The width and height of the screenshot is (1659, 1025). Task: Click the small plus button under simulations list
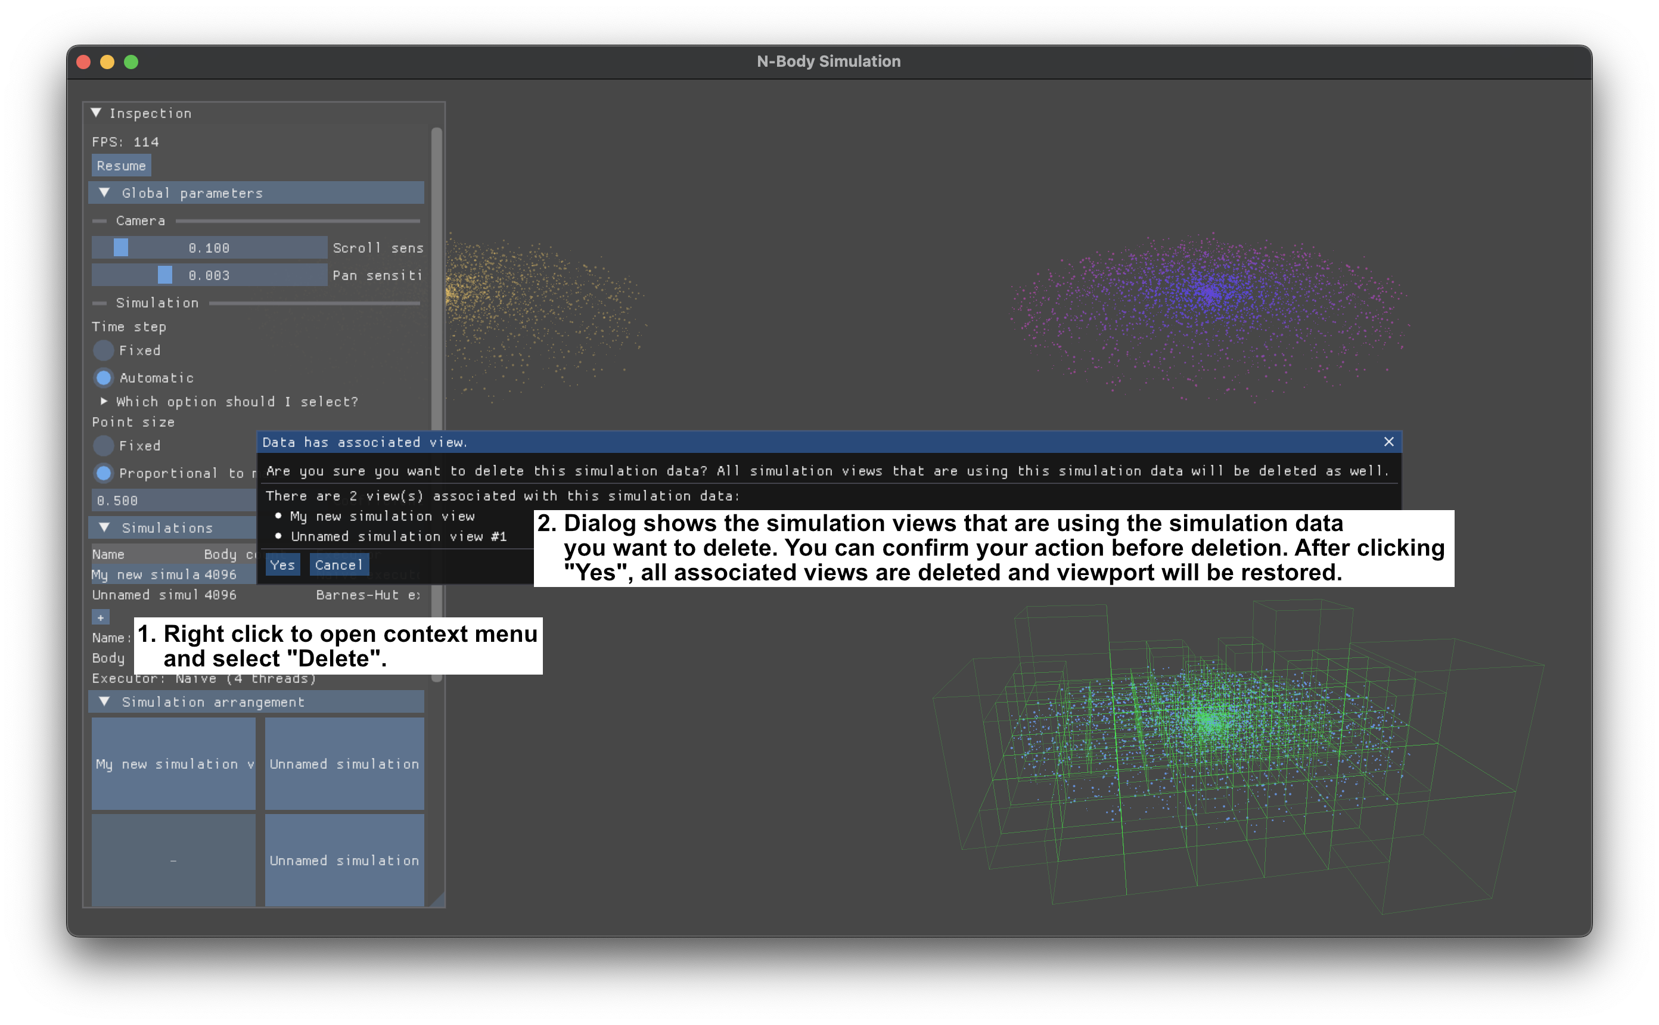[100, 617]
